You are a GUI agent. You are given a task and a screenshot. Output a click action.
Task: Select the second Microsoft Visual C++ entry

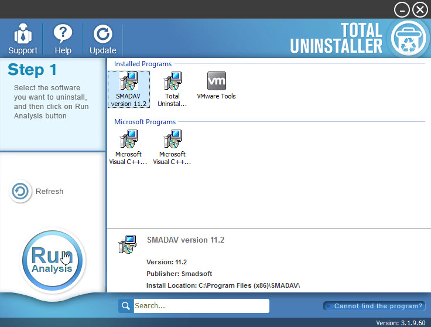172,148
